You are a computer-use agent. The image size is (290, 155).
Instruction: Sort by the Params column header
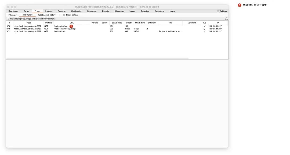click(x=95, y=23)
